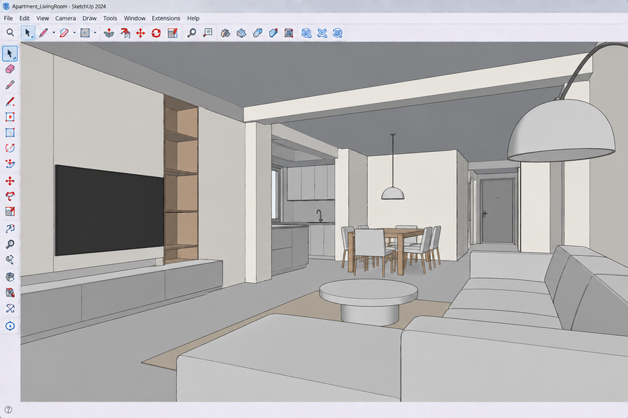
Task: Open the View menu
Action: (43, 18)
